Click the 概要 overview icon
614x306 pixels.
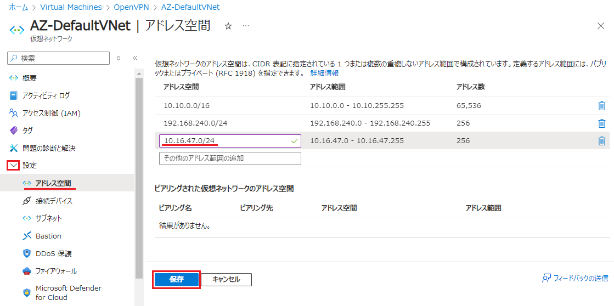coord(14,78)
